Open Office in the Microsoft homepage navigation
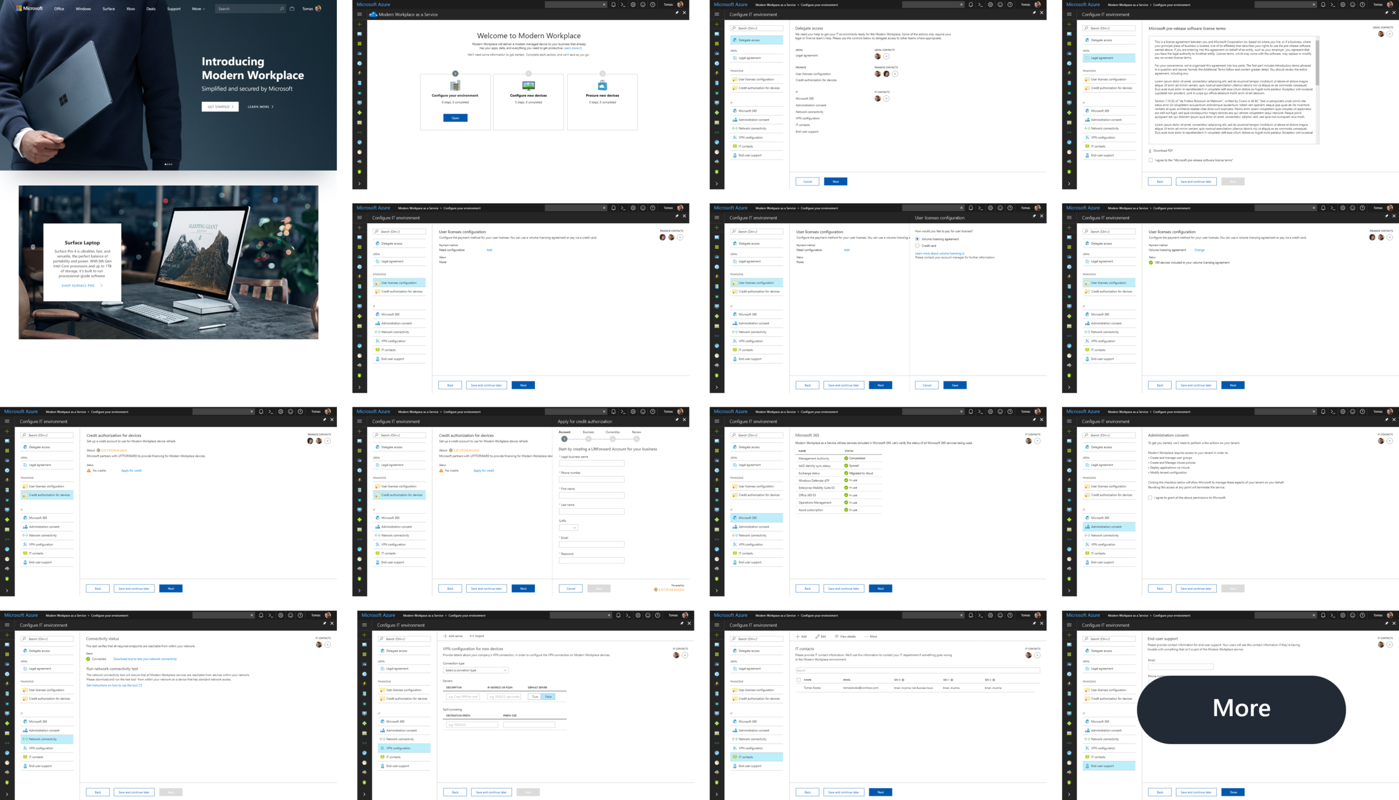1399x800 pixels. tap(59, 9)
